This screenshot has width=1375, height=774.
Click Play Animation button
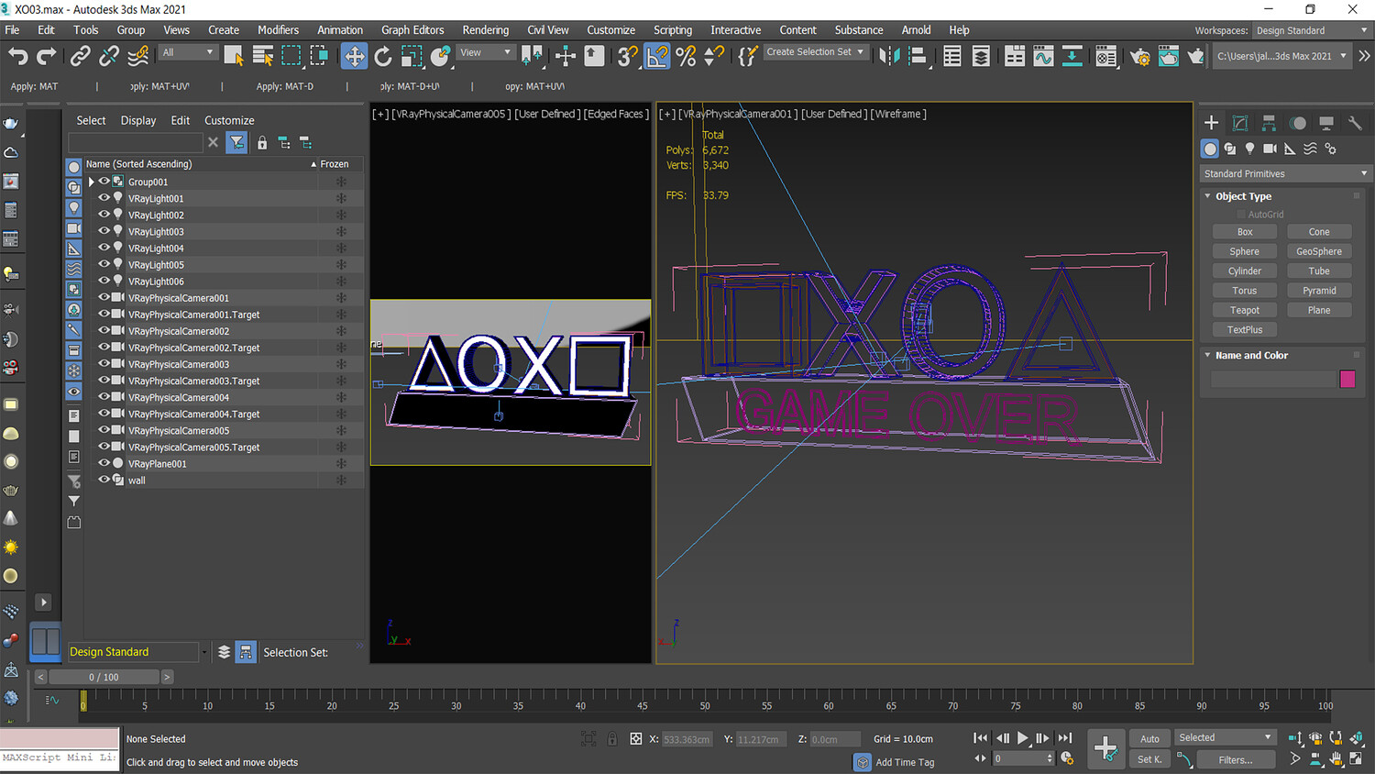click(x=1022, y=738)
